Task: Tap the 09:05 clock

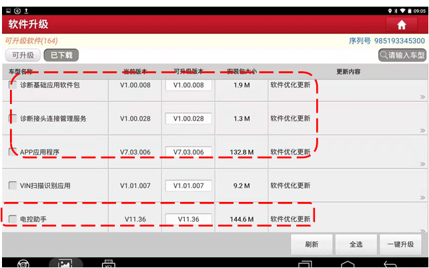Action: coord(420,11)
